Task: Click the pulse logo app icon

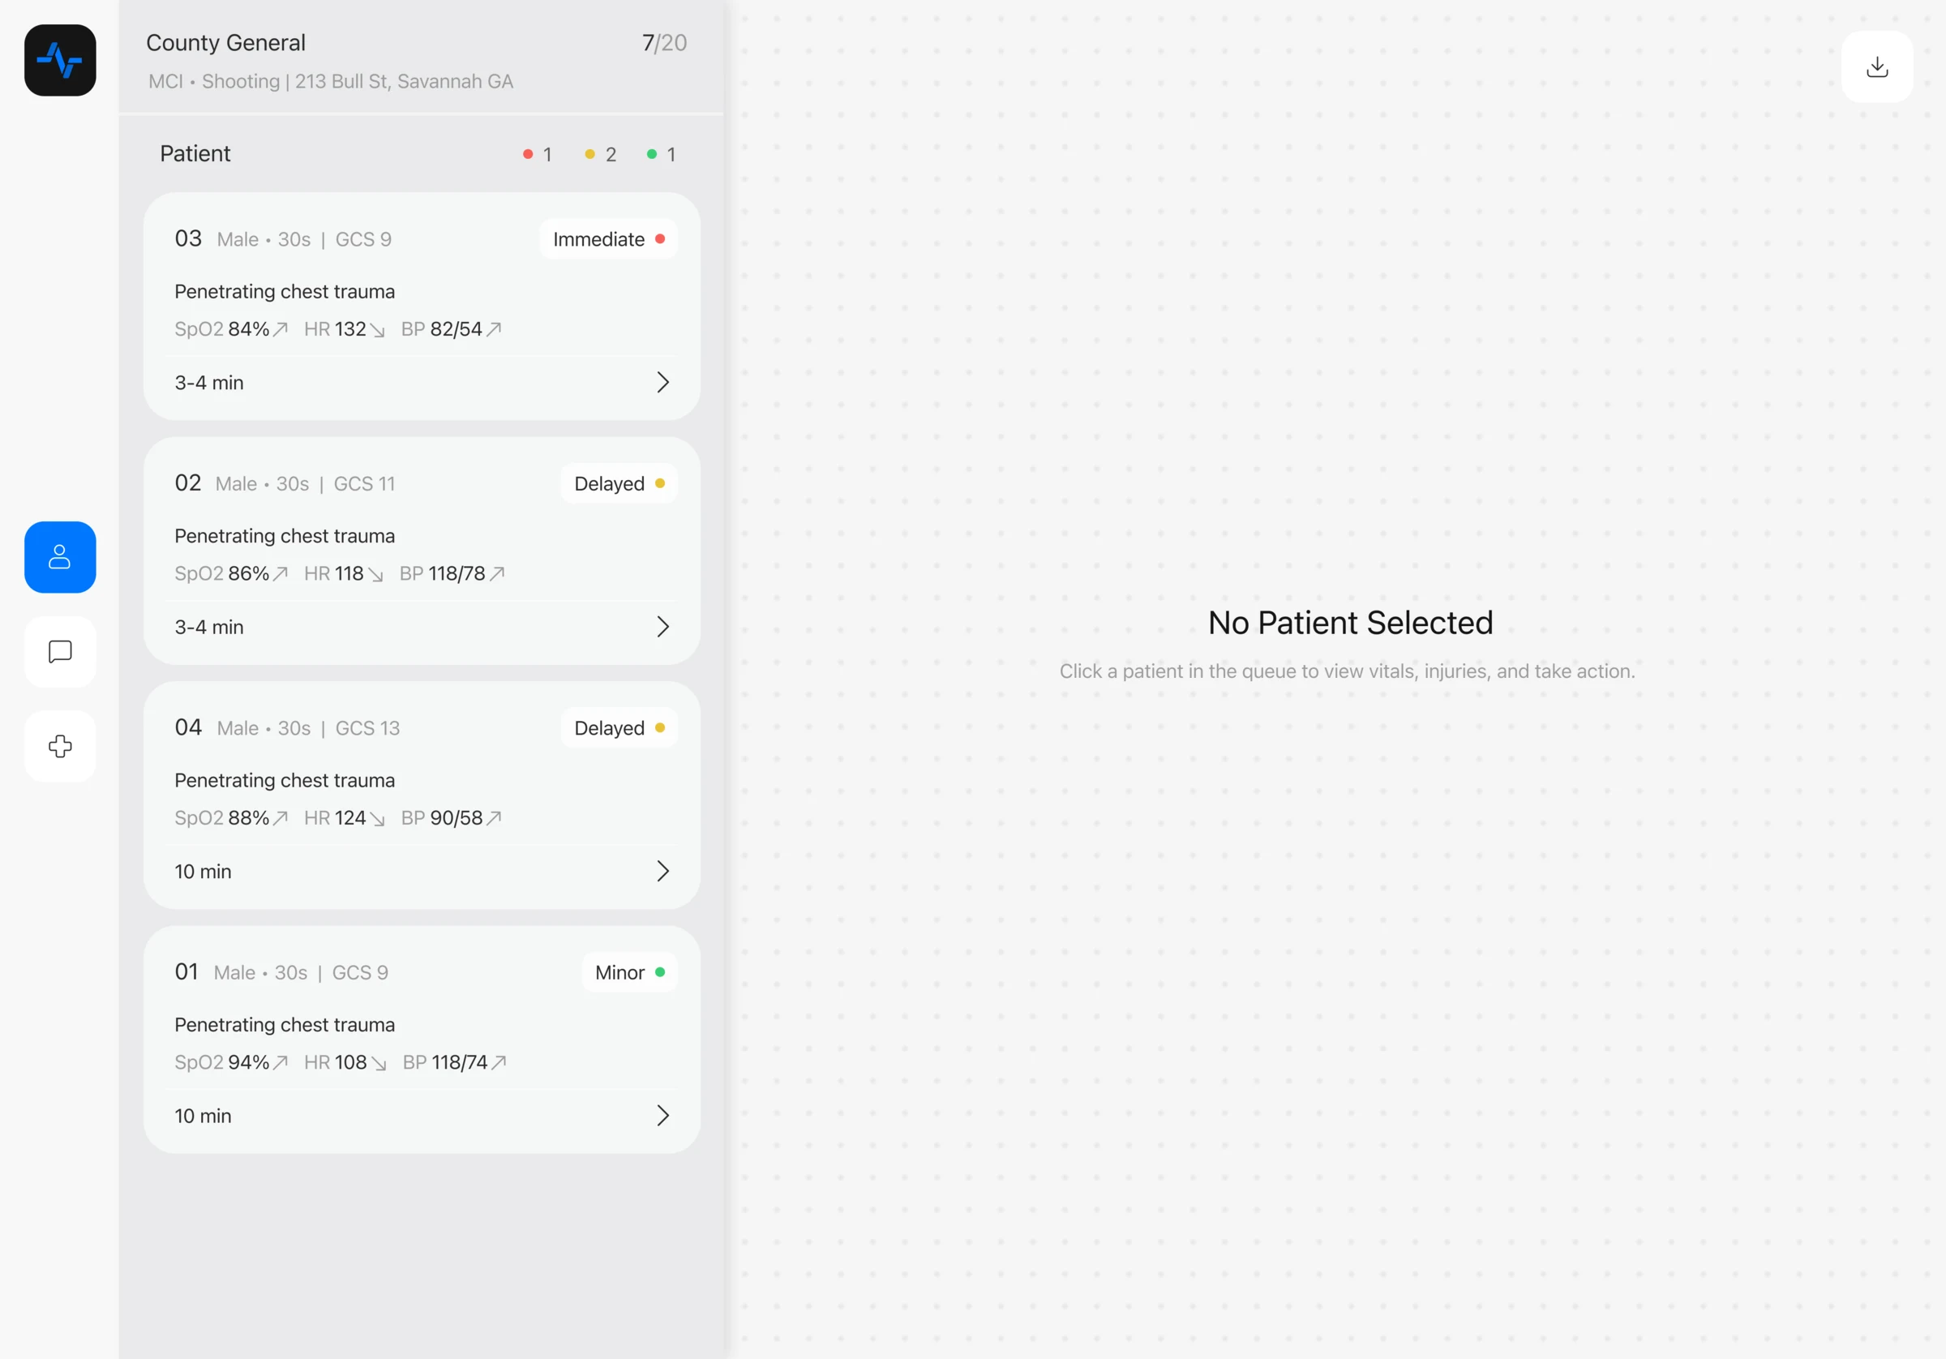Action: click(60, 60)
